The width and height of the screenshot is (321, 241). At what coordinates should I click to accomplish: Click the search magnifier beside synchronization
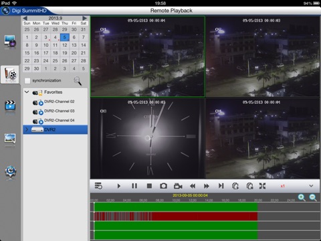(78, 81)
